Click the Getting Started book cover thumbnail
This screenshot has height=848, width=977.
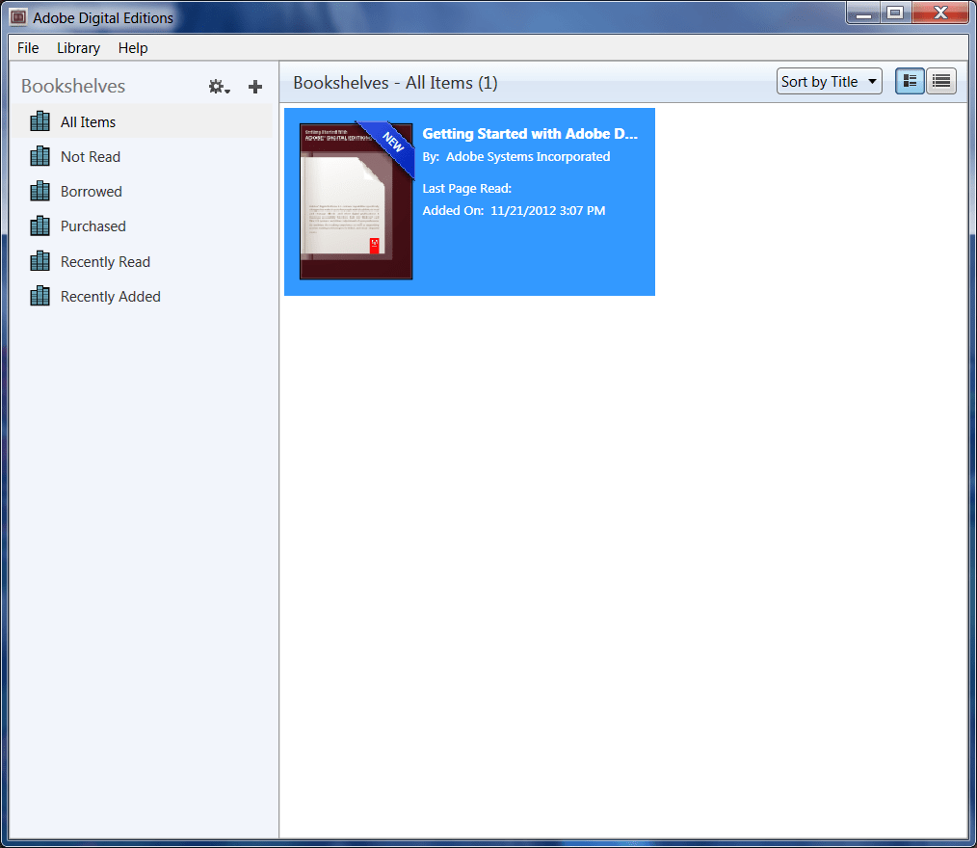tap(356, 200)
